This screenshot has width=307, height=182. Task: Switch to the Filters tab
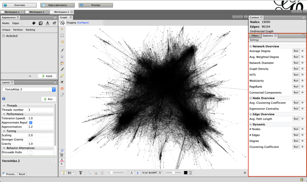255,35
